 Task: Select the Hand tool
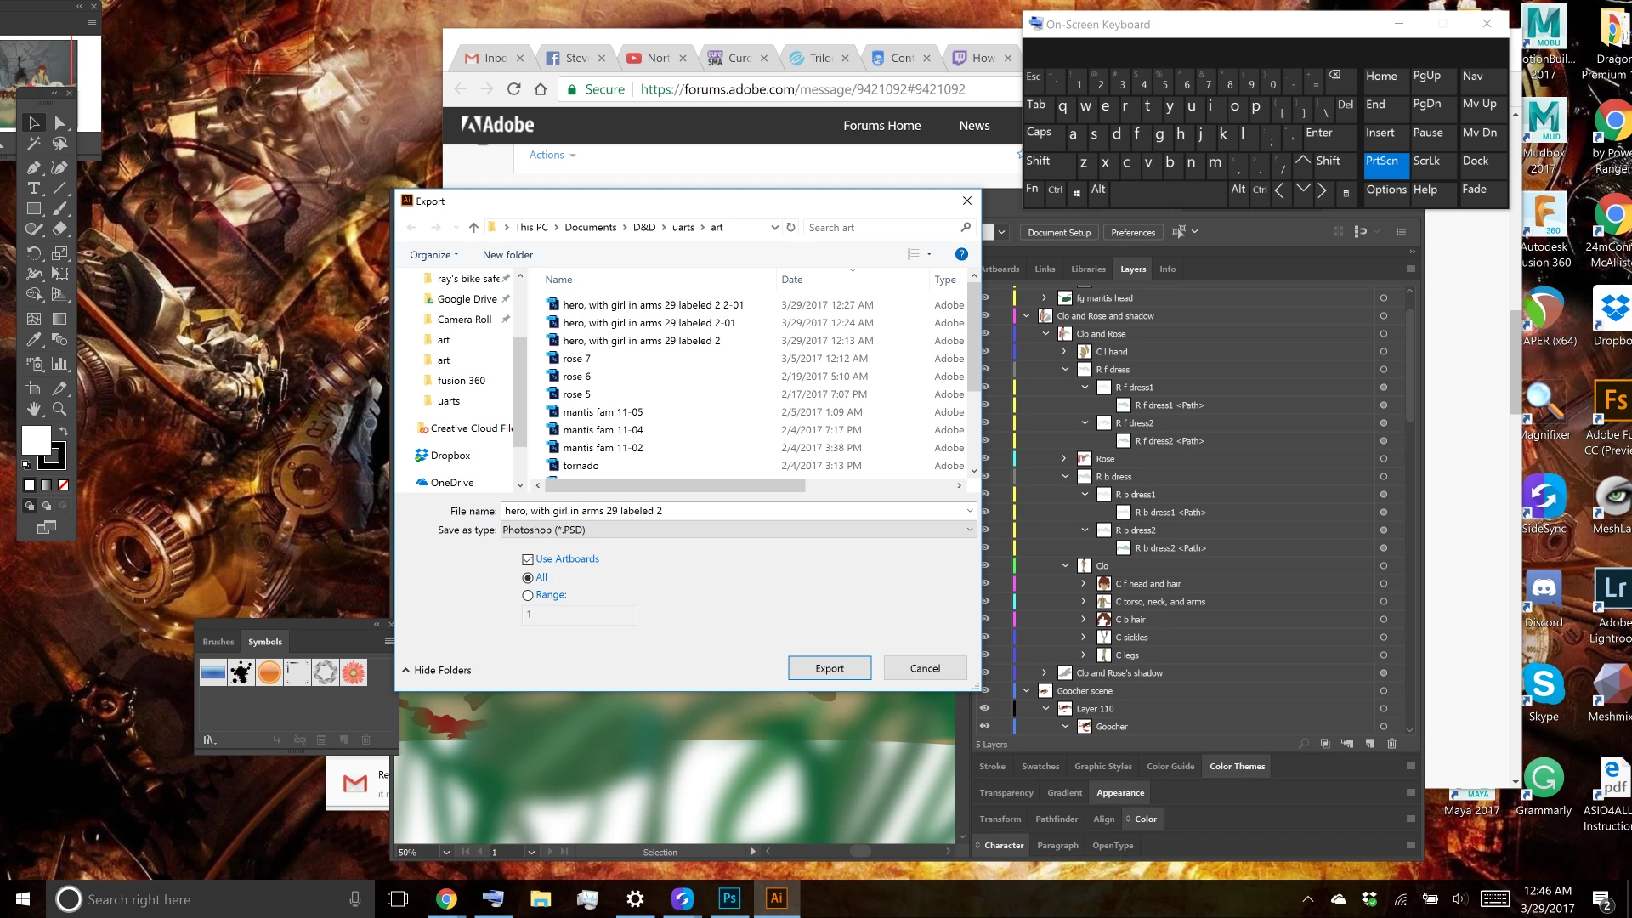[x=34, y=409]
